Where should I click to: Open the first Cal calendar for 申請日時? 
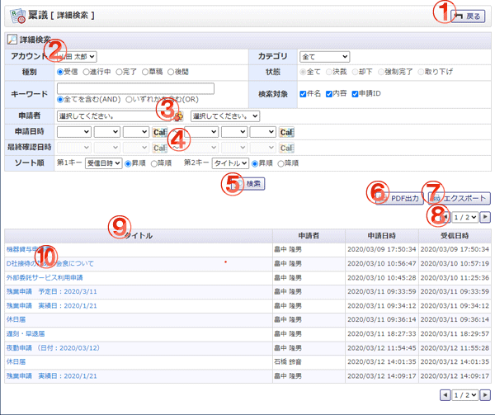point(160,132)
